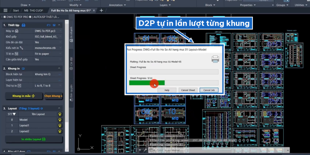The height and width of the screenshot is (155, 310).
Task: Click the scale icon next to Tỉ lệ in
Action: 17,54
